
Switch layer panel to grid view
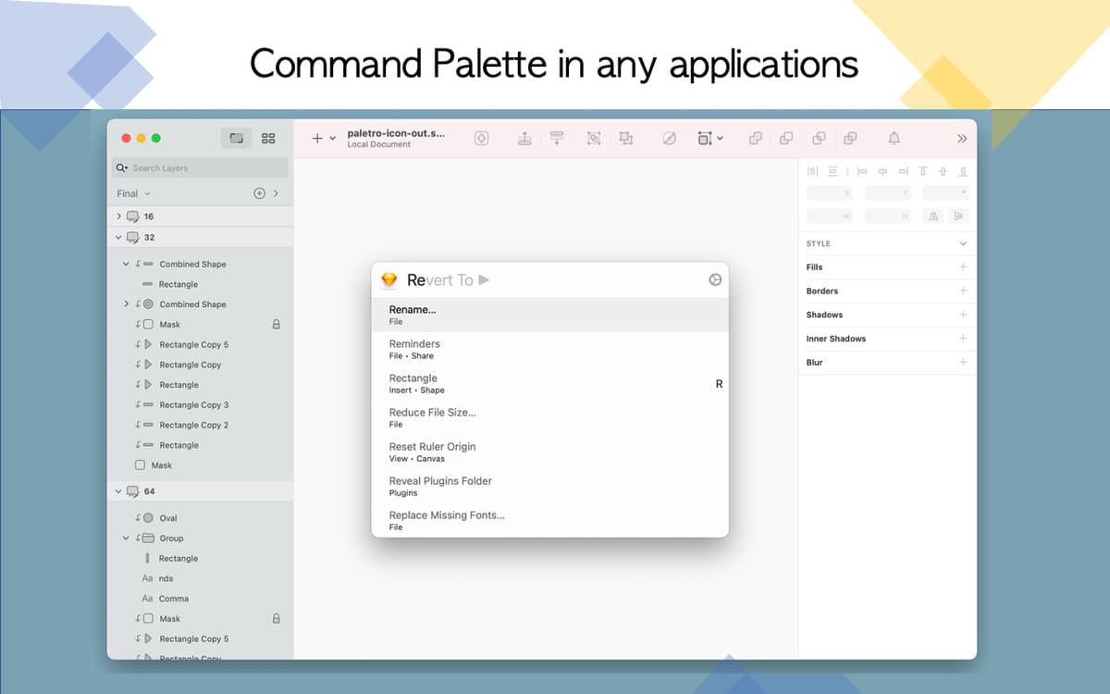tap(268, 137)
